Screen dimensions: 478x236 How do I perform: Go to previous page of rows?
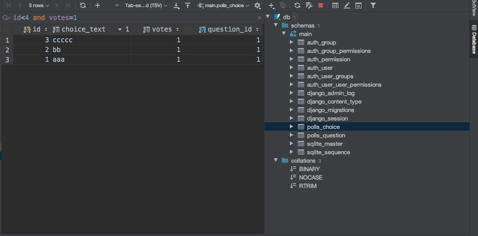[x=20, y=5]
